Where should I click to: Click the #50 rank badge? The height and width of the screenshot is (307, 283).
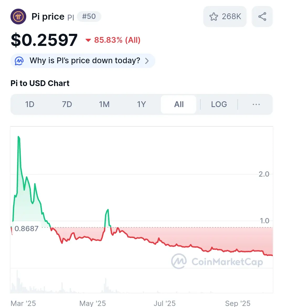click(x=89, y=17)
